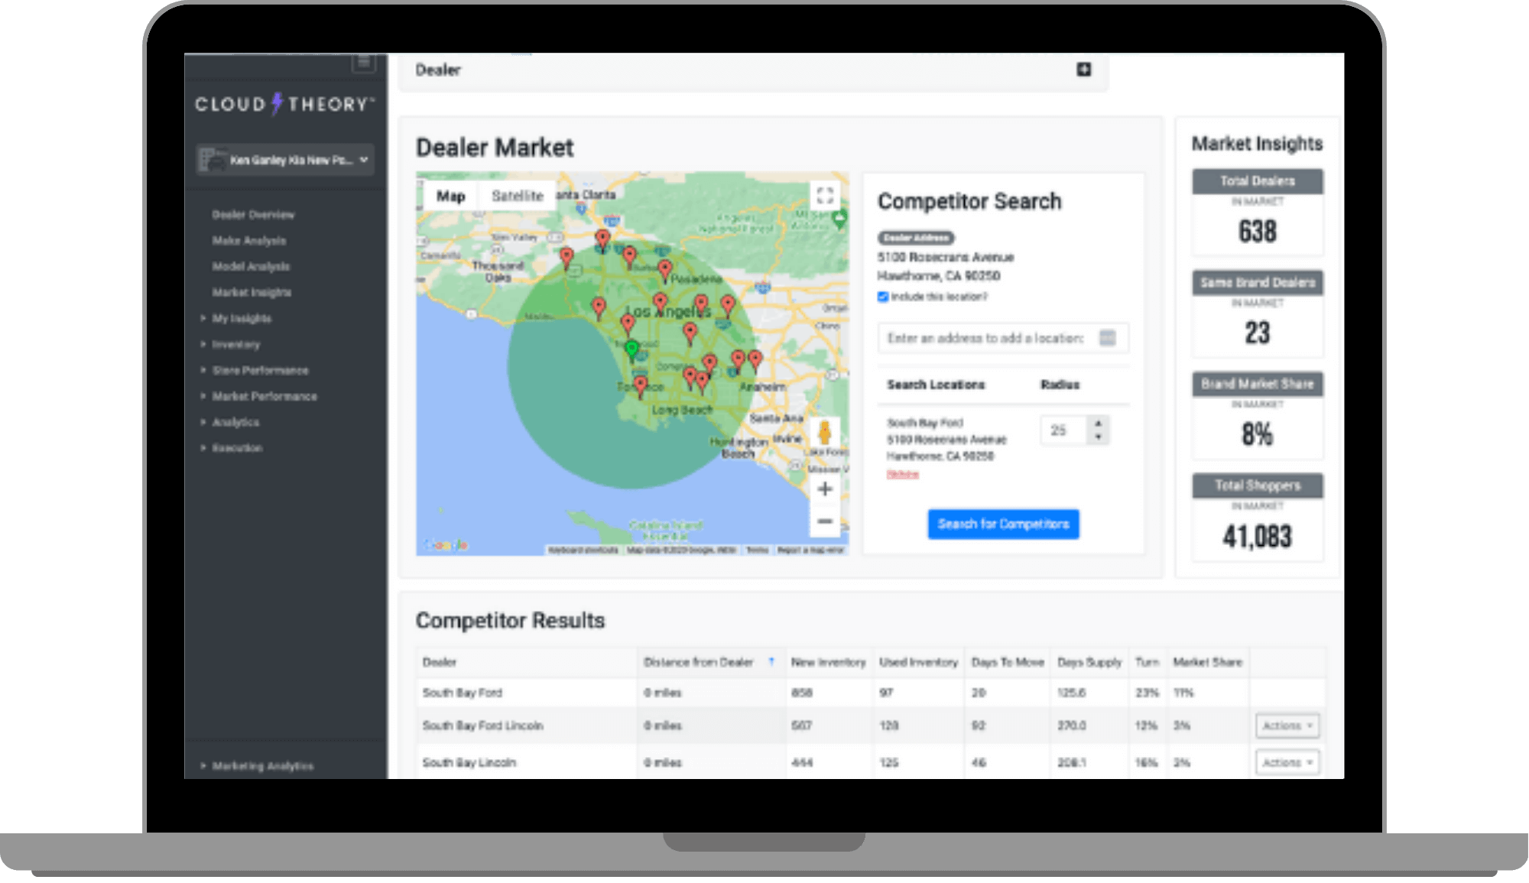Open Make Analysis in the sidebar
1529x883 pixels.
coord(249,241)
